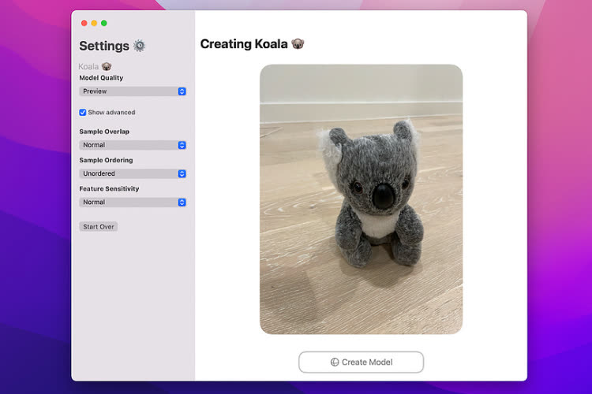Click the koala emoji beside Creating Koala

click(x=298, y=44)
